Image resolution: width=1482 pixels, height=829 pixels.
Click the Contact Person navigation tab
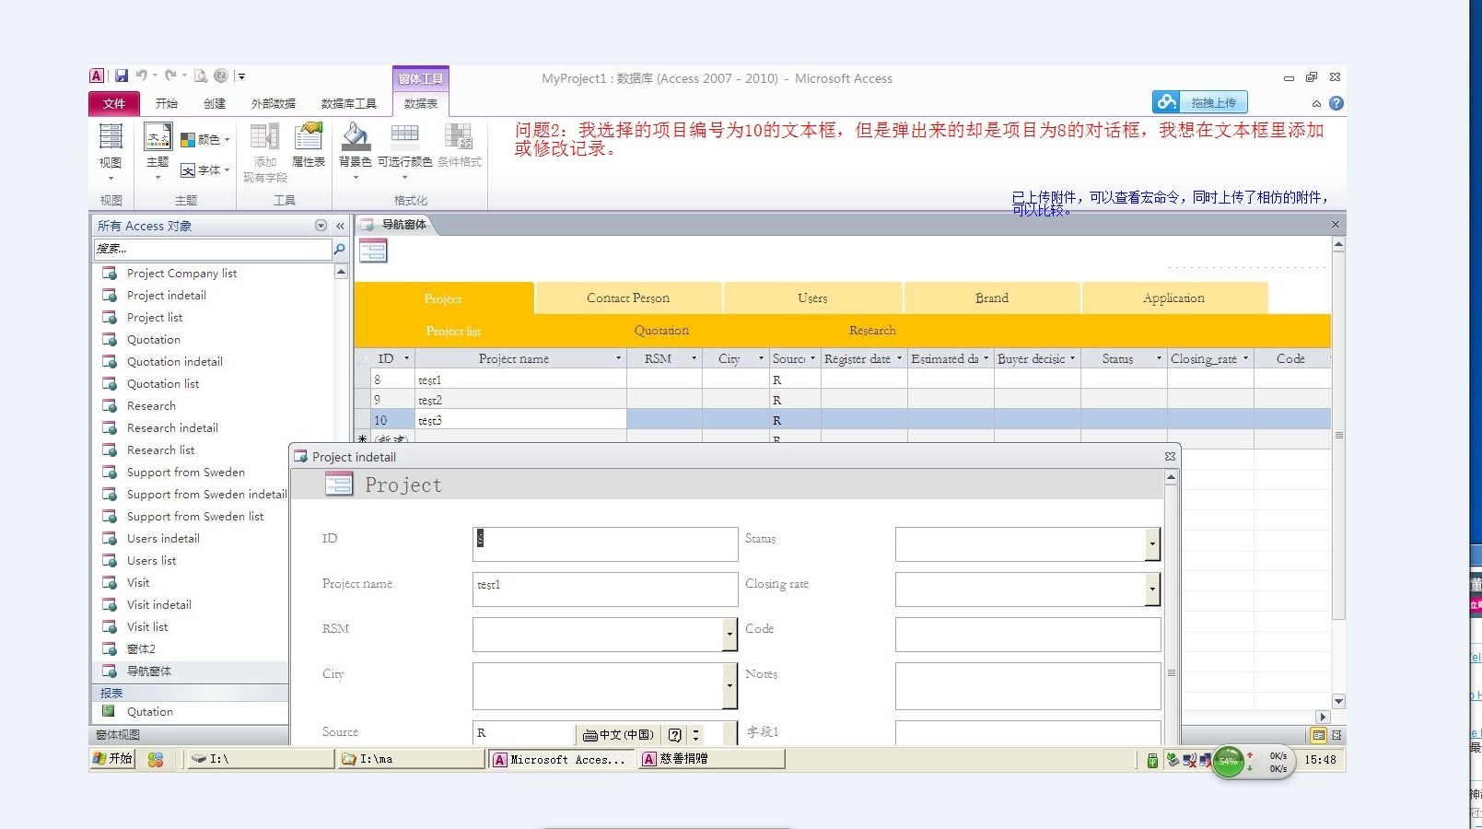click(628, 298)
